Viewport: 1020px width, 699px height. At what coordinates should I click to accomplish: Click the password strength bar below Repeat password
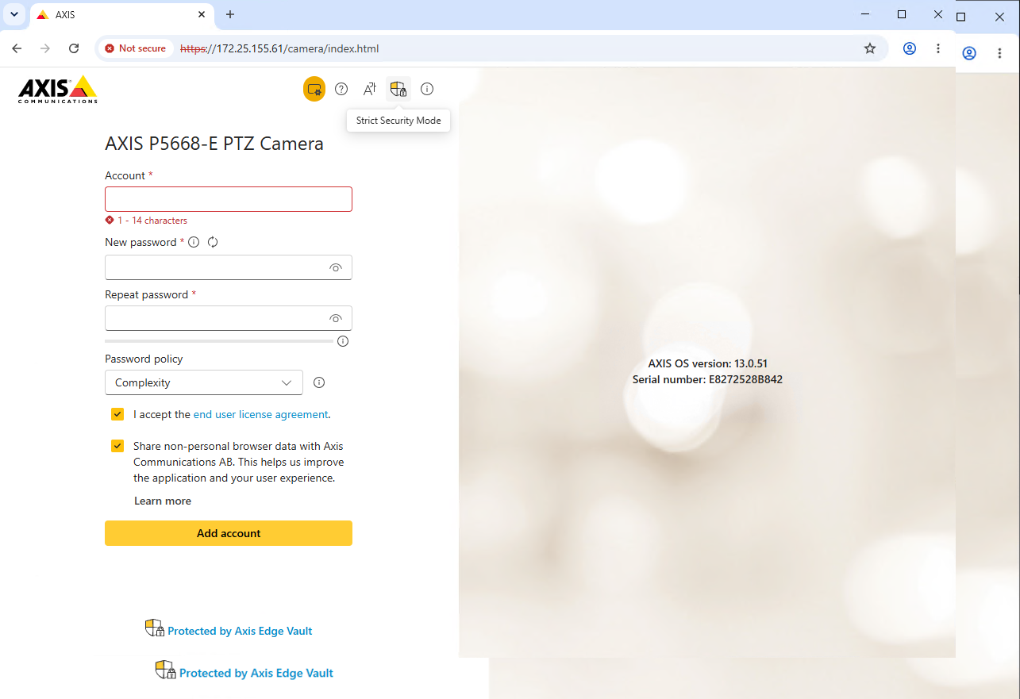(219, 341)
